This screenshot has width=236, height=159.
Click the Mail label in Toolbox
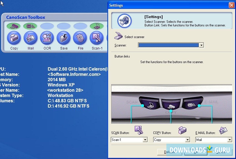pos(31,48)
